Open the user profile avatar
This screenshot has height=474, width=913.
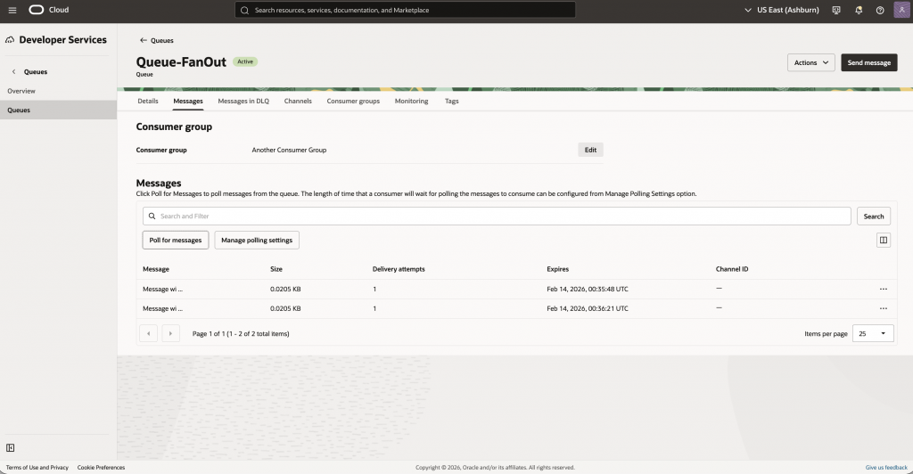click(x=901, y=10)
